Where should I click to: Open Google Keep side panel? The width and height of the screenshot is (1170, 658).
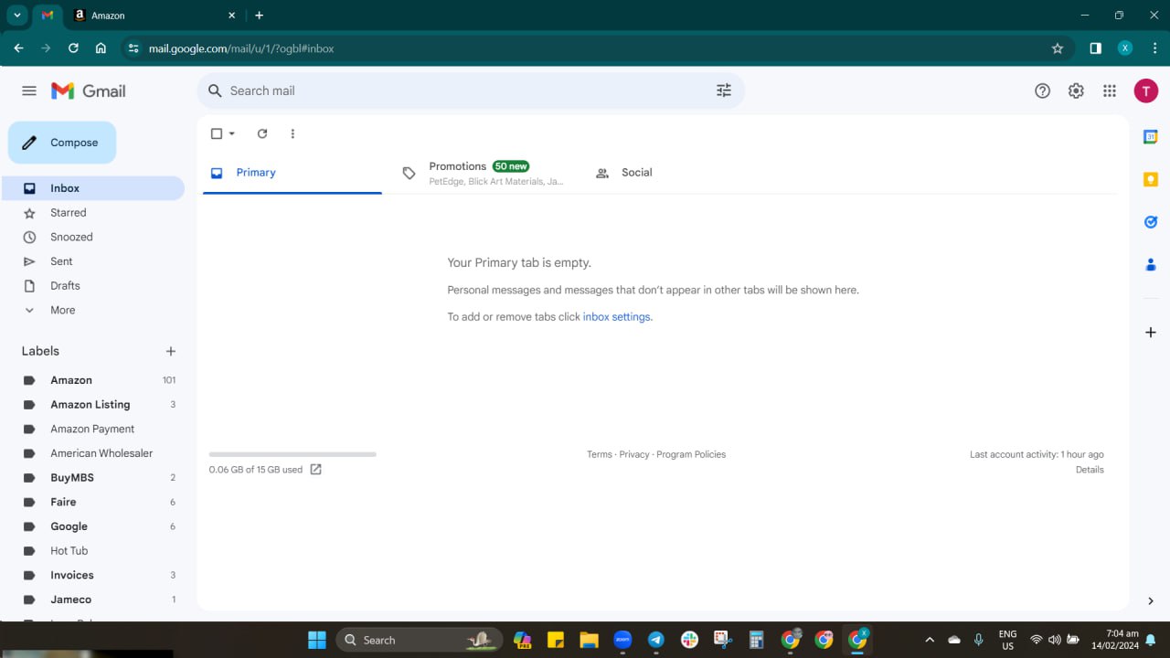(x=1151, y=179)
